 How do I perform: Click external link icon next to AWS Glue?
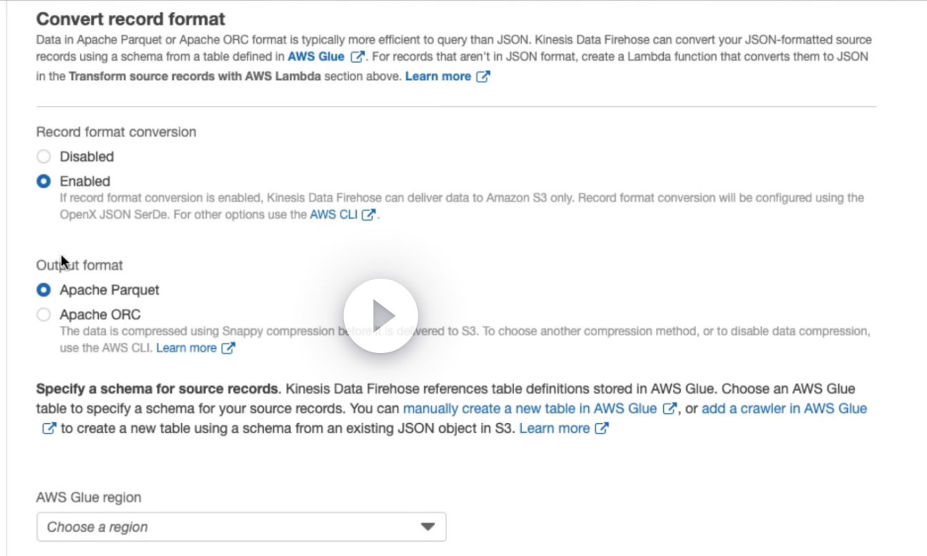pyautogui.click(x=358, y=56)
